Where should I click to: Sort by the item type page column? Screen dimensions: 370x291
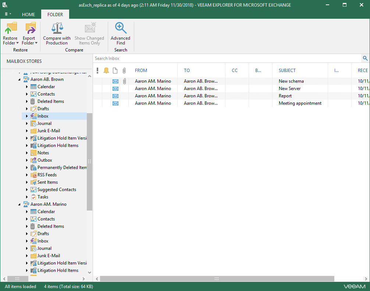[115, 70]
